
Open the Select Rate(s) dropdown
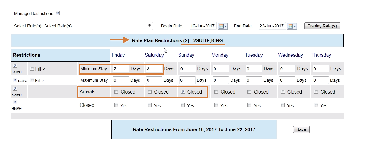point(98,26)
